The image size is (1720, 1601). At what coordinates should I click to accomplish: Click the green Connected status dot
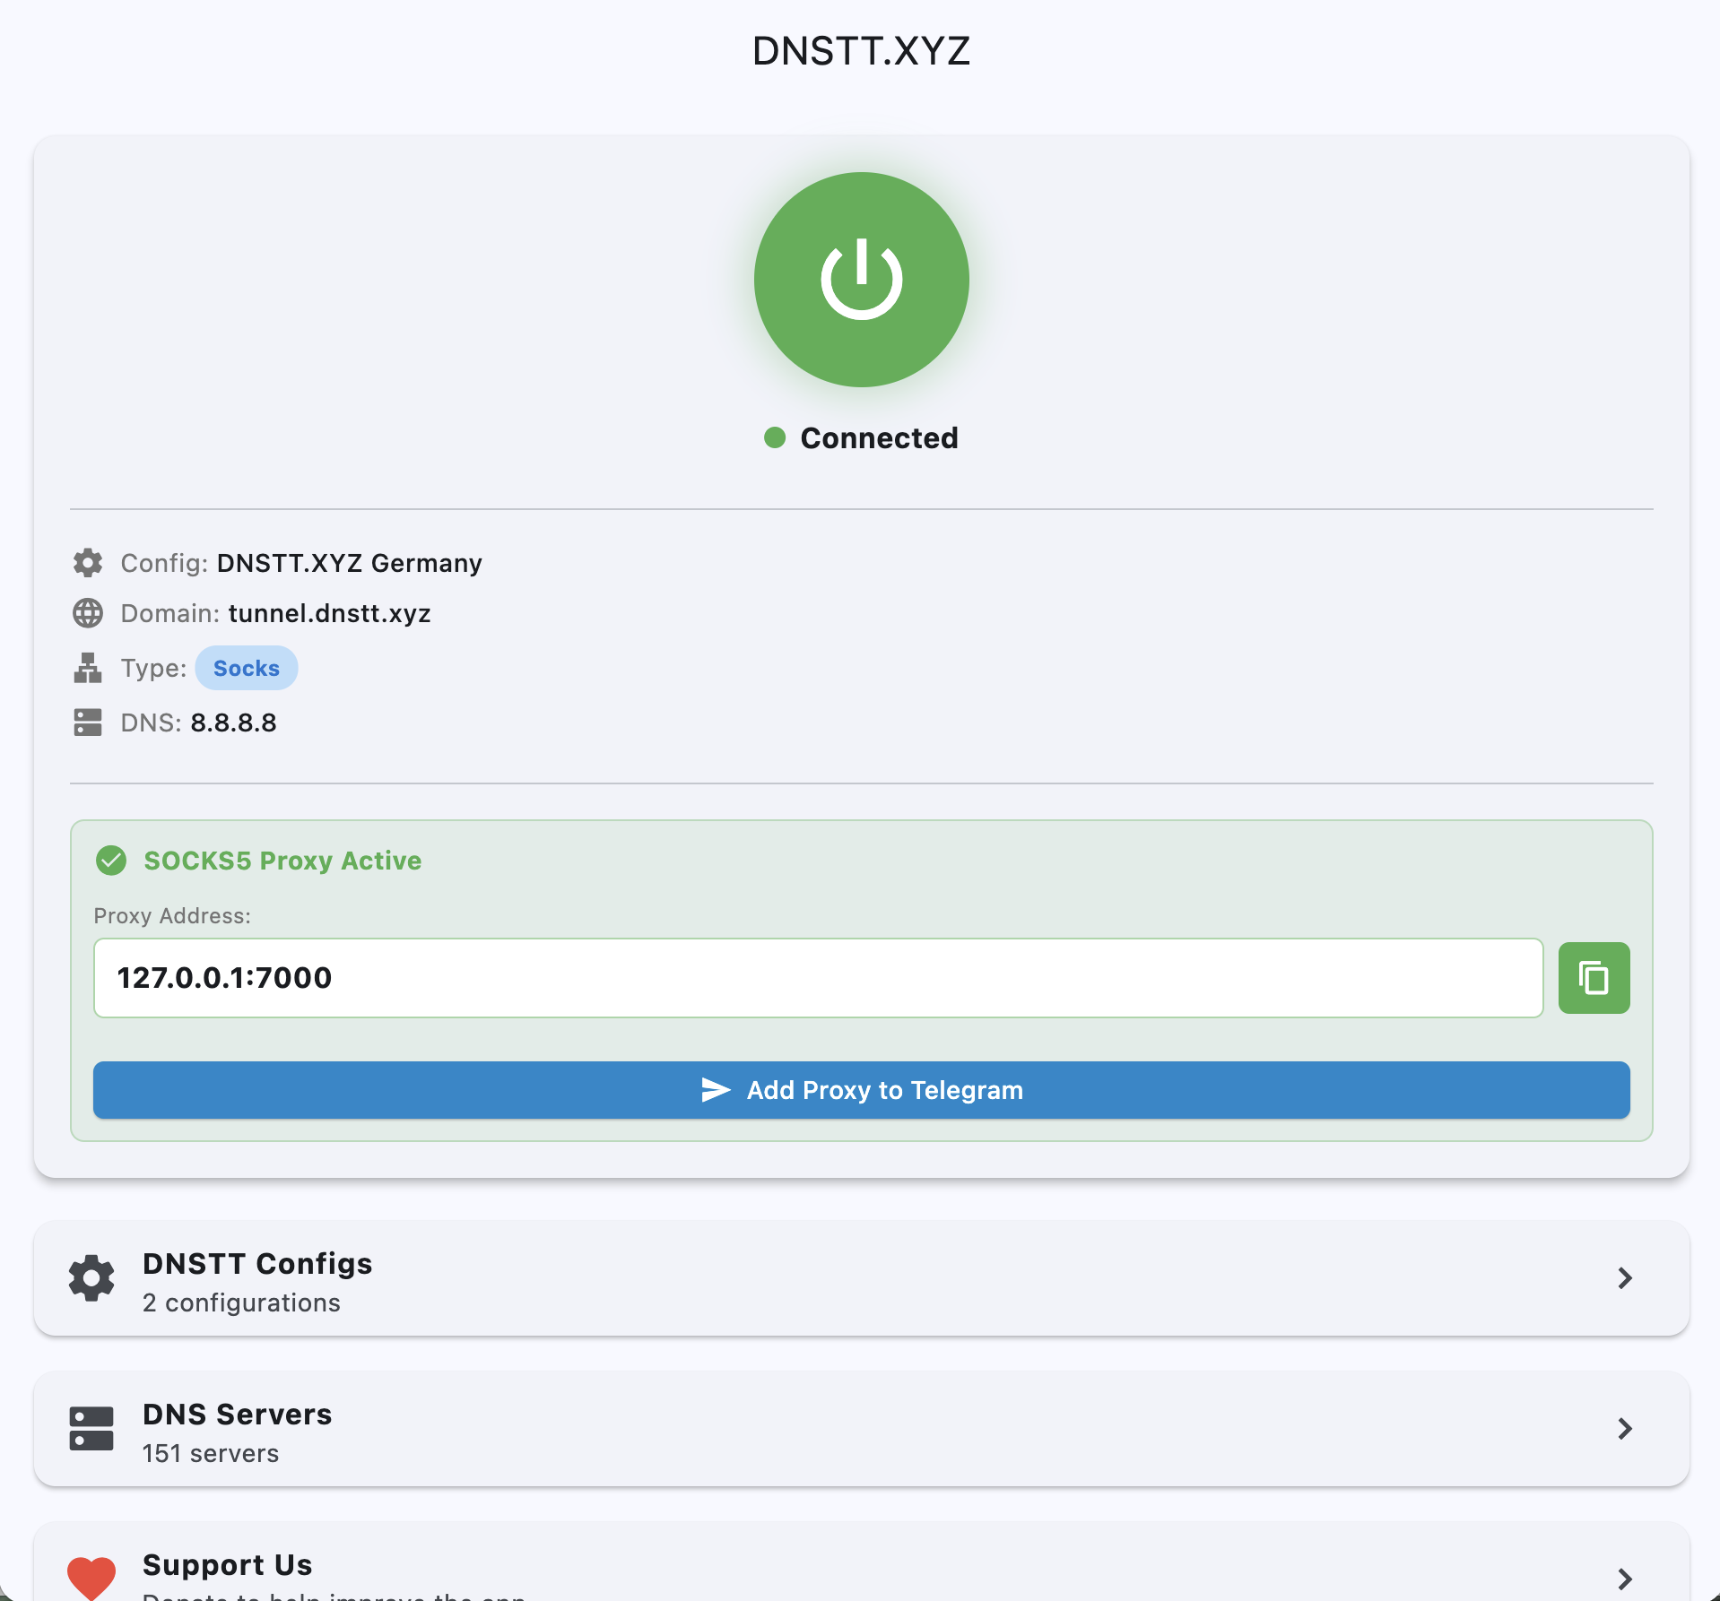coord(775,437)
